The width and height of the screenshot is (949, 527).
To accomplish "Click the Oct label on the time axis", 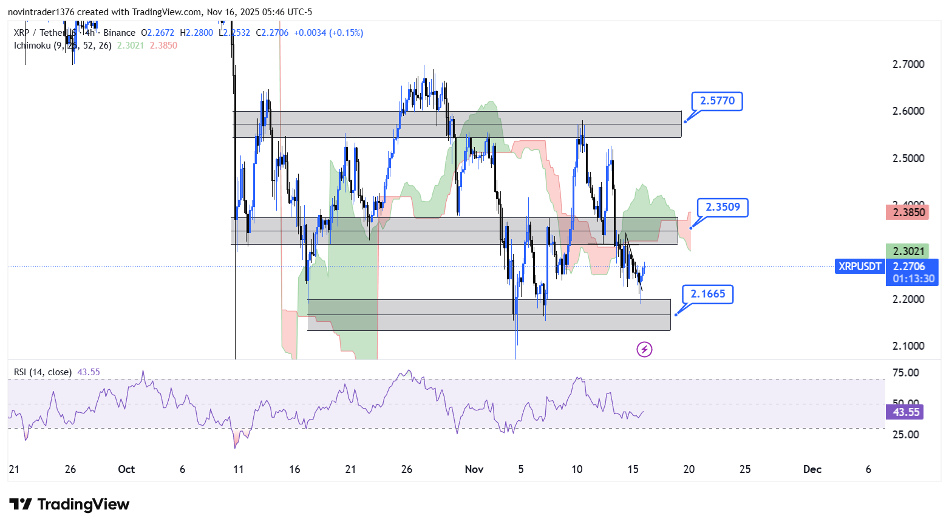I will (x=126, y=469).
